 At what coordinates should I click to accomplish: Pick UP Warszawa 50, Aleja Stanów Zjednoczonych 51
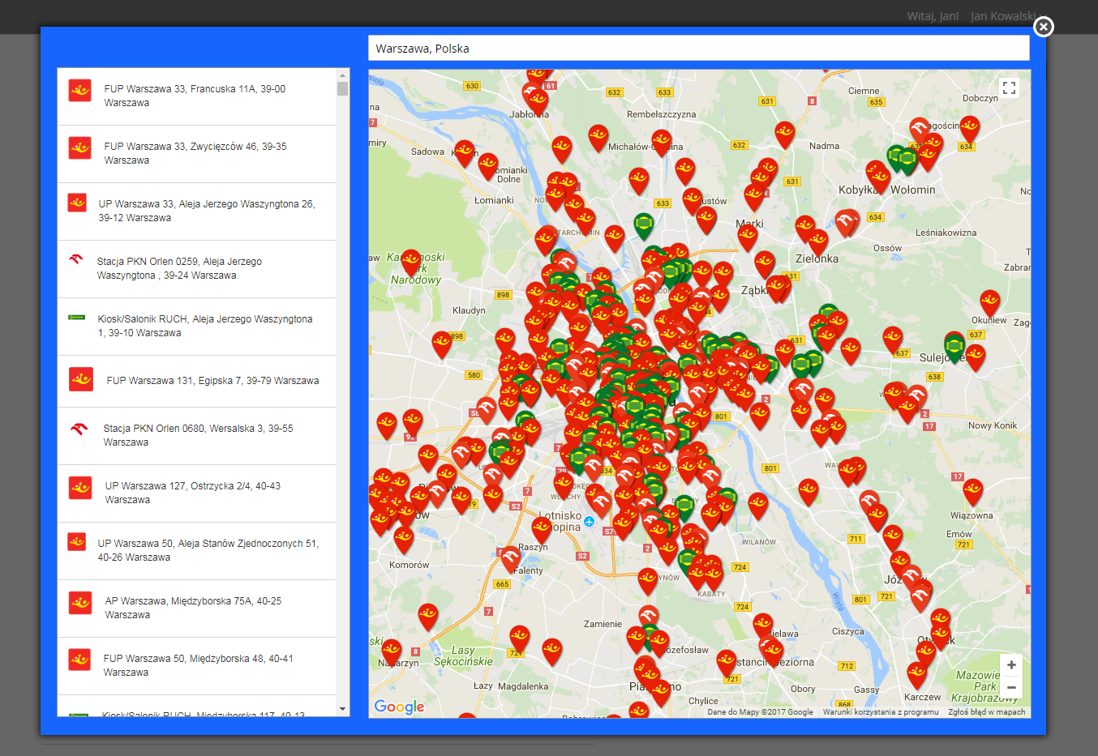point(197,551)
